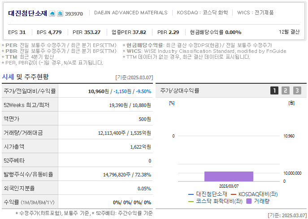The height and width of the screenshot is (219, 308).
Task: Select the stock code 393970
Action: point(74,14)
